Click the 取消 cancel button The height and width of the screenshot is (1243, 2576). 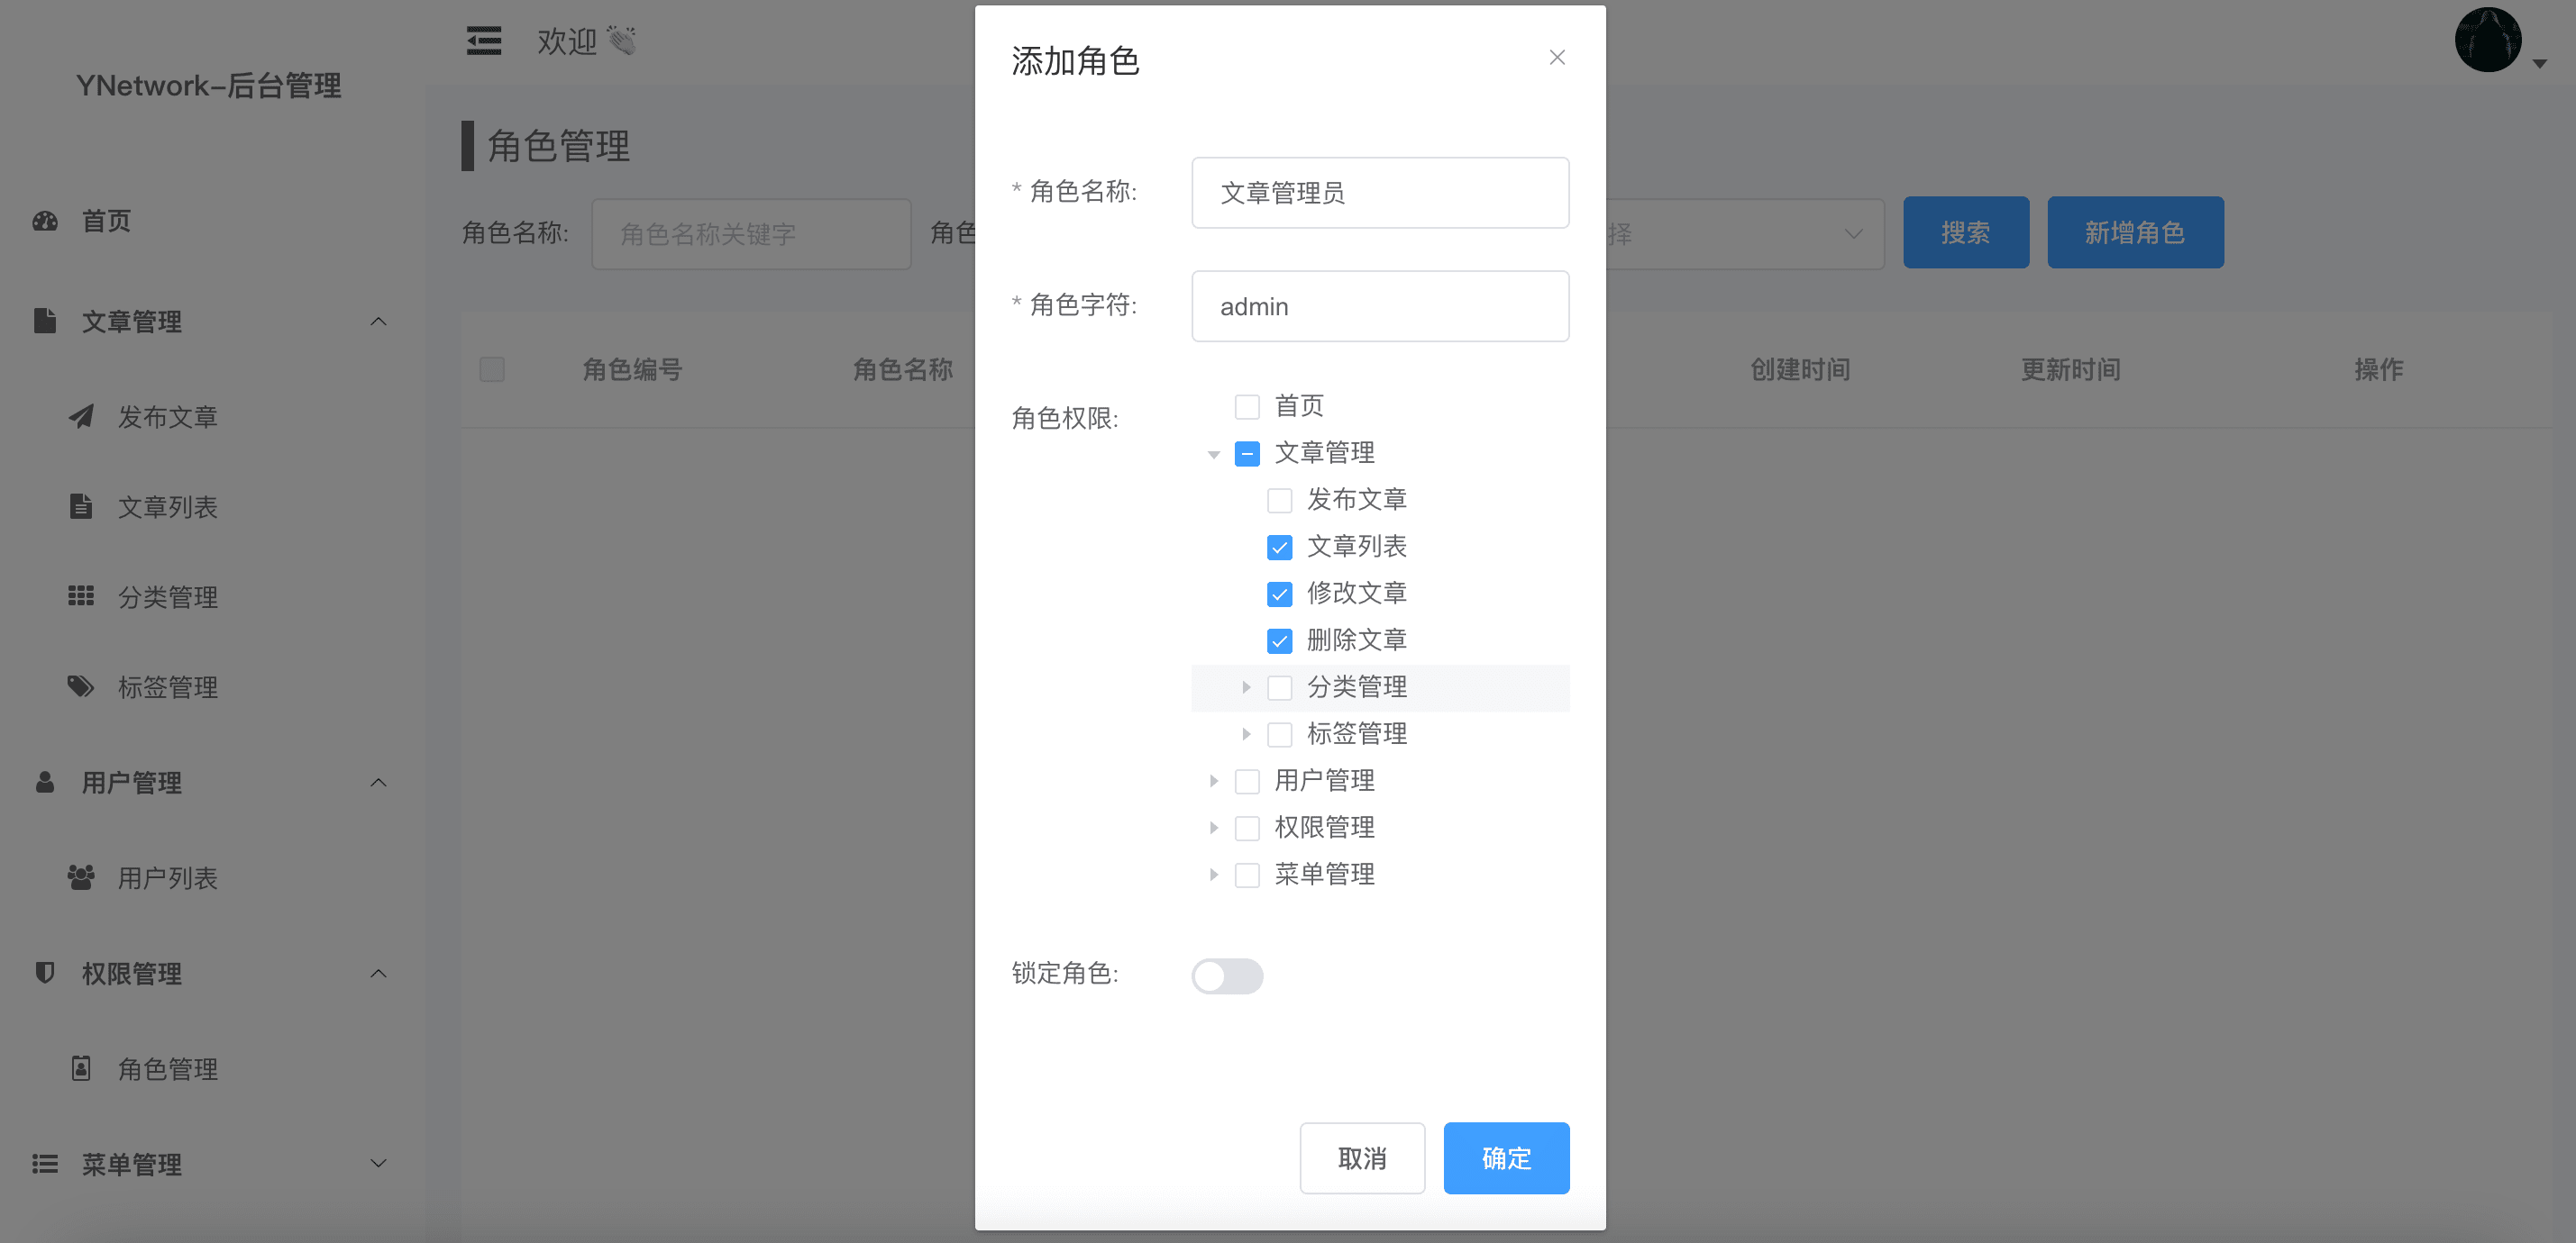point(1361,1158)
